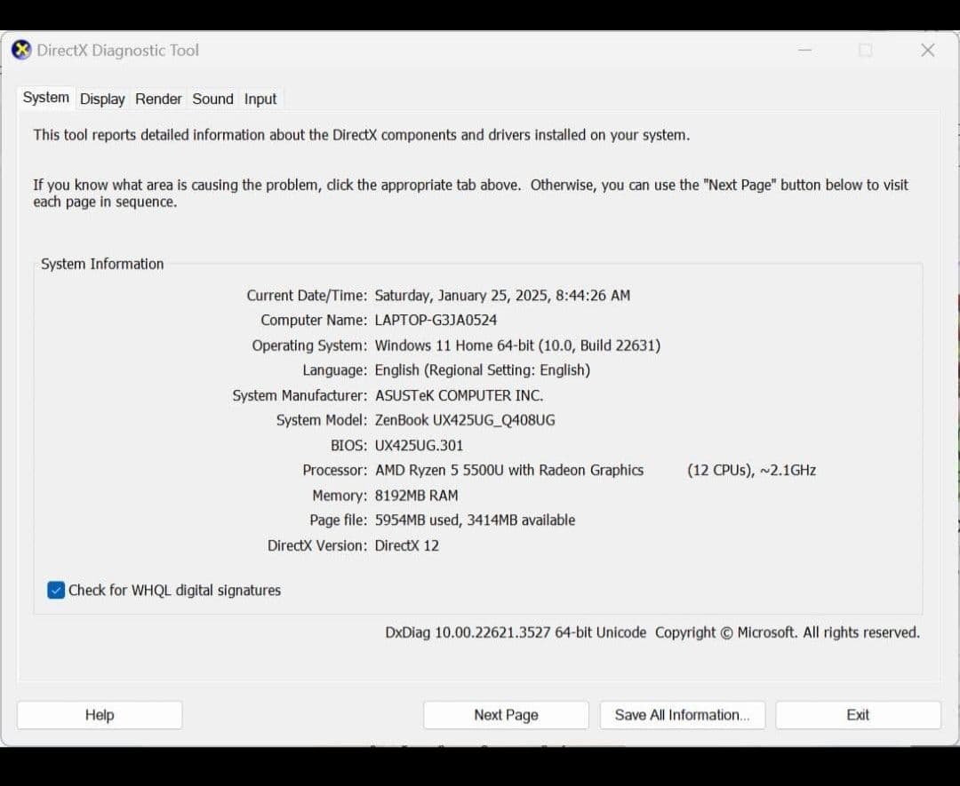Click the DirectX logo in the title bar
This screenshot has width=960, height=786.
21,50
